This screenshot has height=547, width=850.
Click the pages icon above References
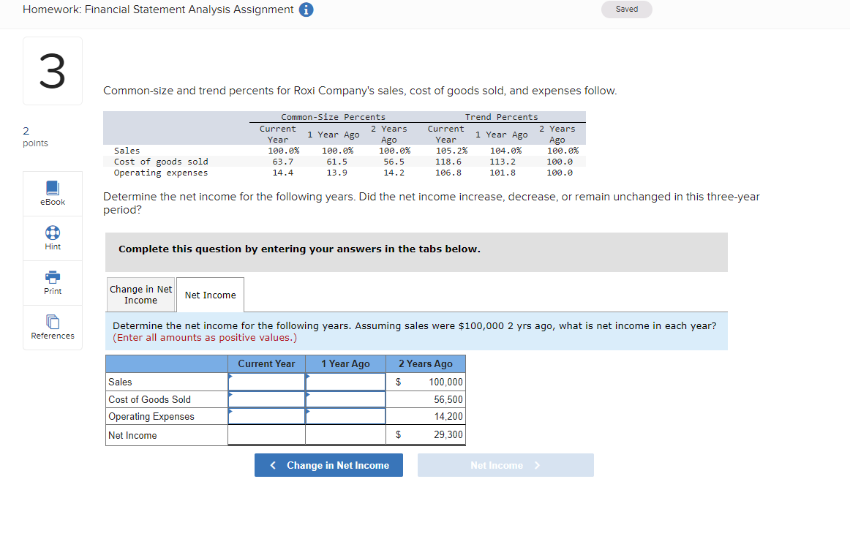pos(52,322)
